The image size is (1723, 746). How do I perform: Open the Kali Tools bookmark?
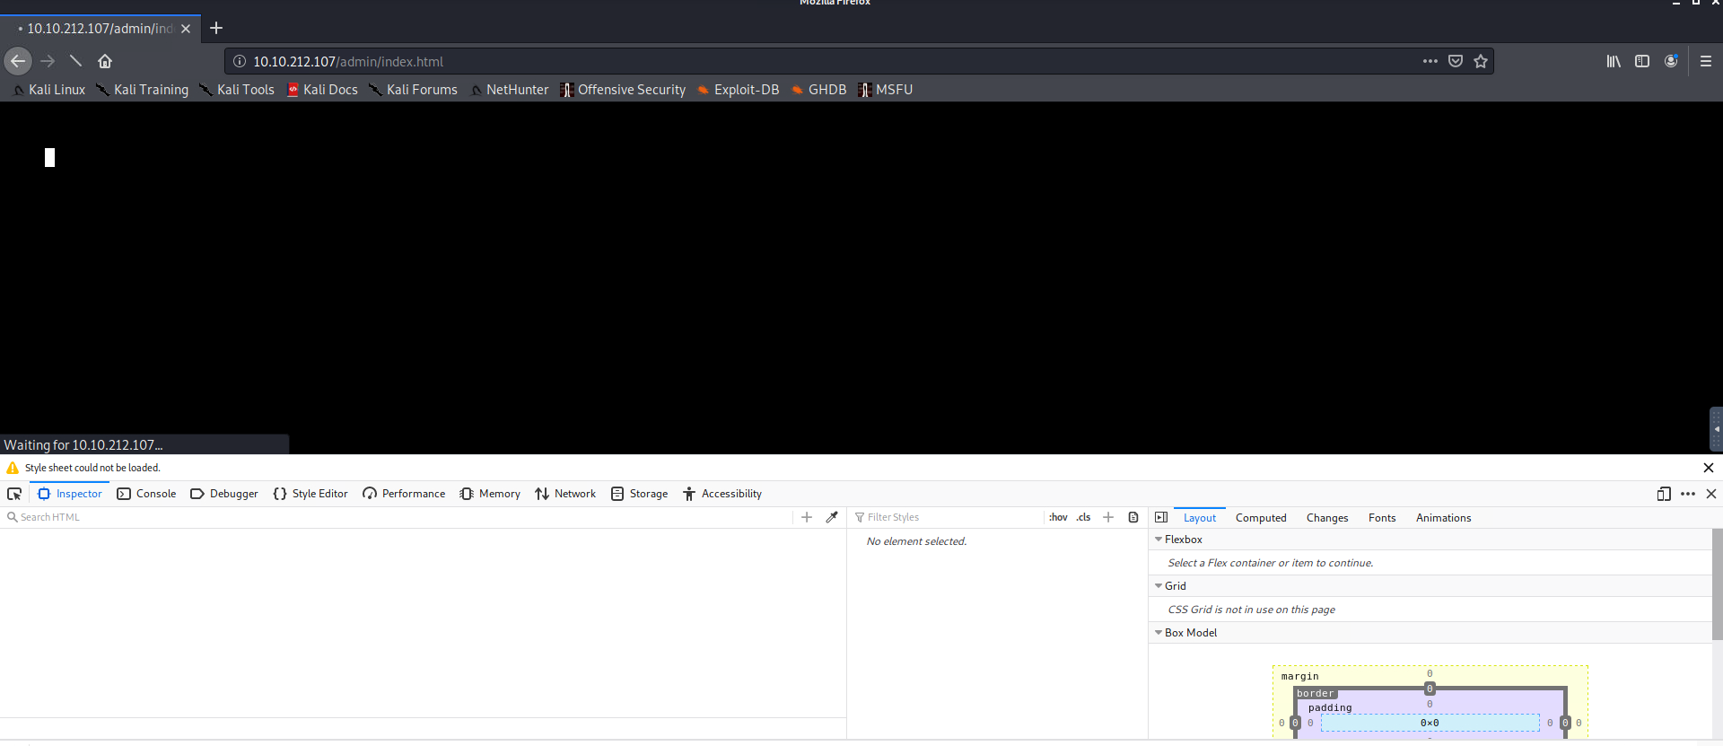click(237, 90)
